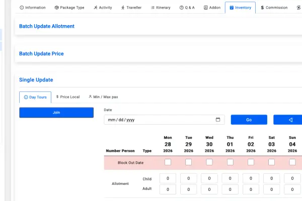Image resolution: width=302 pixels, height=201 pixels.
Task: Switch to the Package Type tab
Action: tap(69, 8)
